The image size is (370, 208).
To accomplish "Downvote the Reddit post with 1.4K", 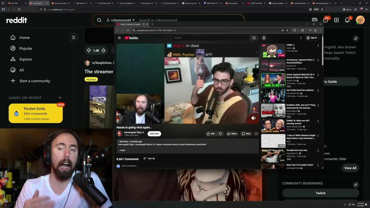I will 103,51.
